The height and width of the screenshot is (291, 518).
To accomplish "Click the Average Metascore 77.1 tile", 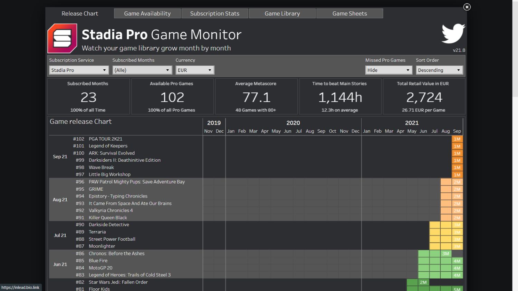I will point(256,97).
